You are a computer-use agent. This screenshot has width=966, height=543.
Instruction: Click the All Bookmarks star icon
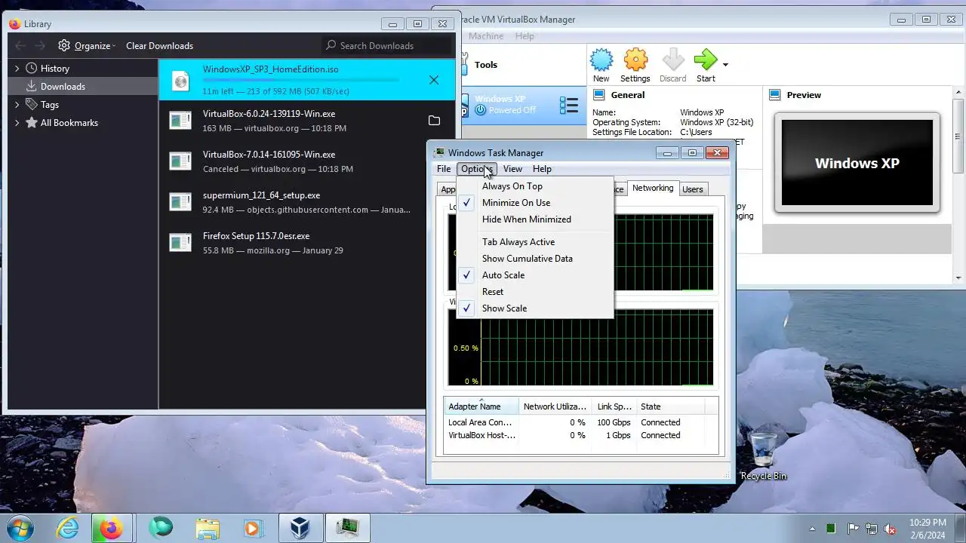(32, 122)
